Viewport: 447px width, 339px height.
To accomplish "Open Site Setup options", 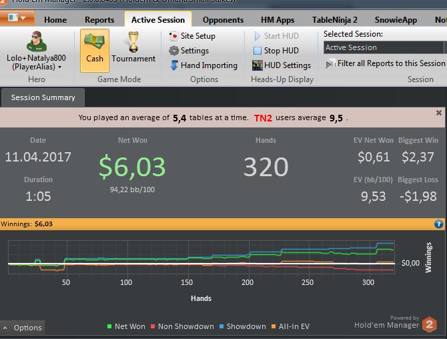I will (198, 36).
